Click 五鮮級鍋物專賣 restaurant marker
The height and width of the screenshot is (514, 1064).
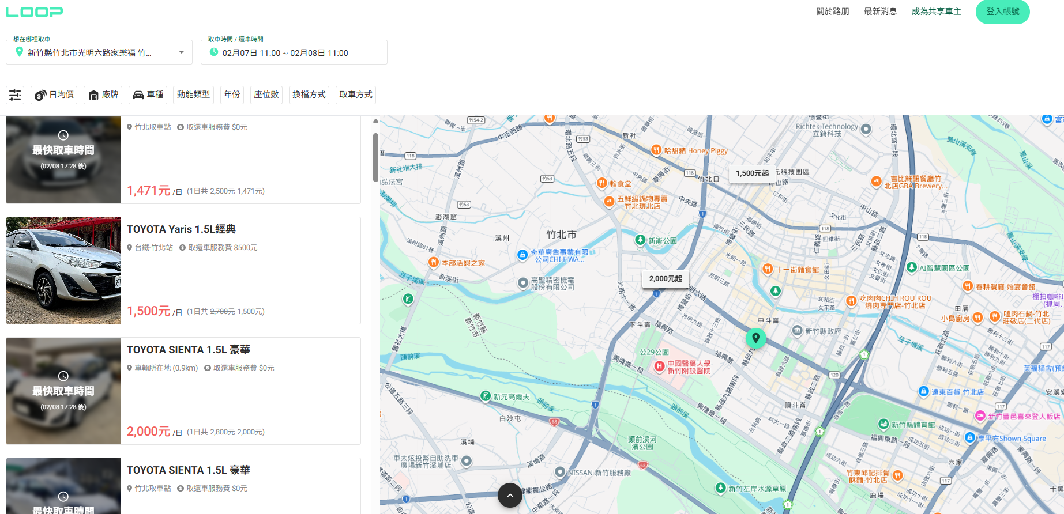(x=609, y=202)
